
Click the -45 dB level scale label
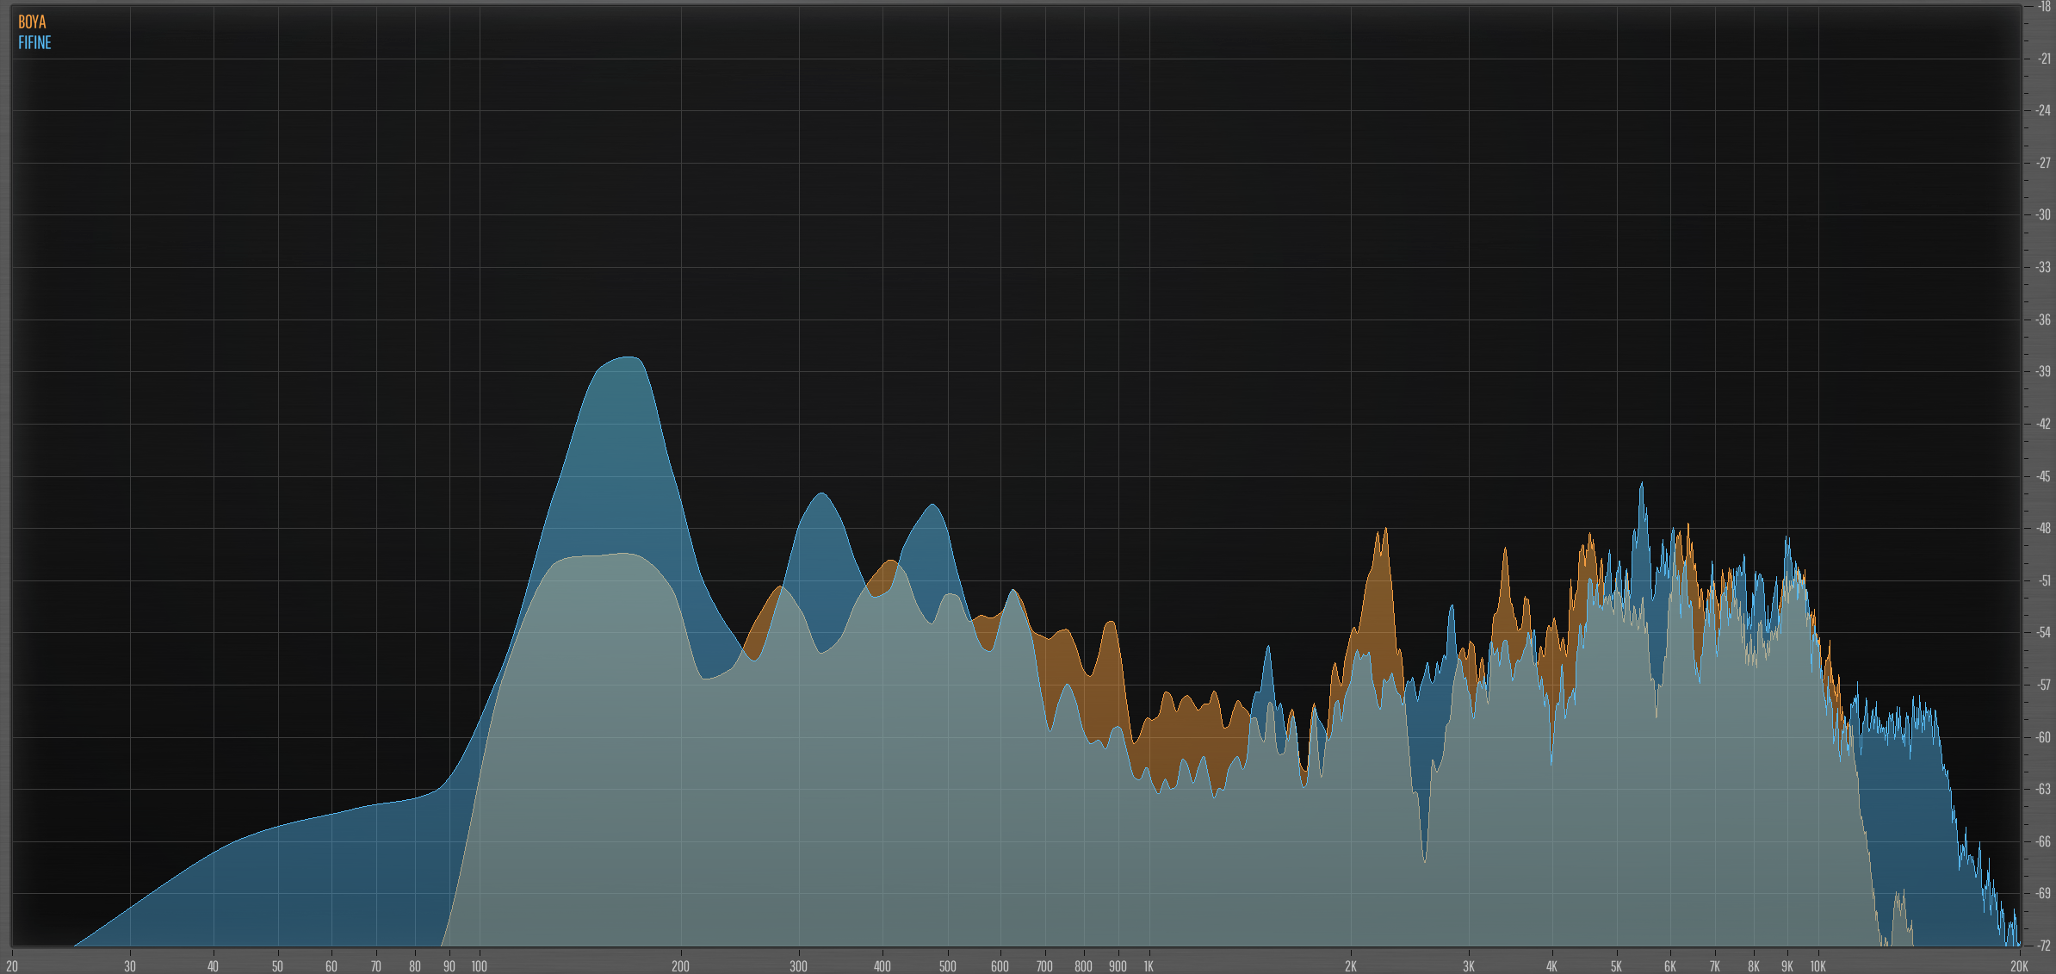point(2043,476)
